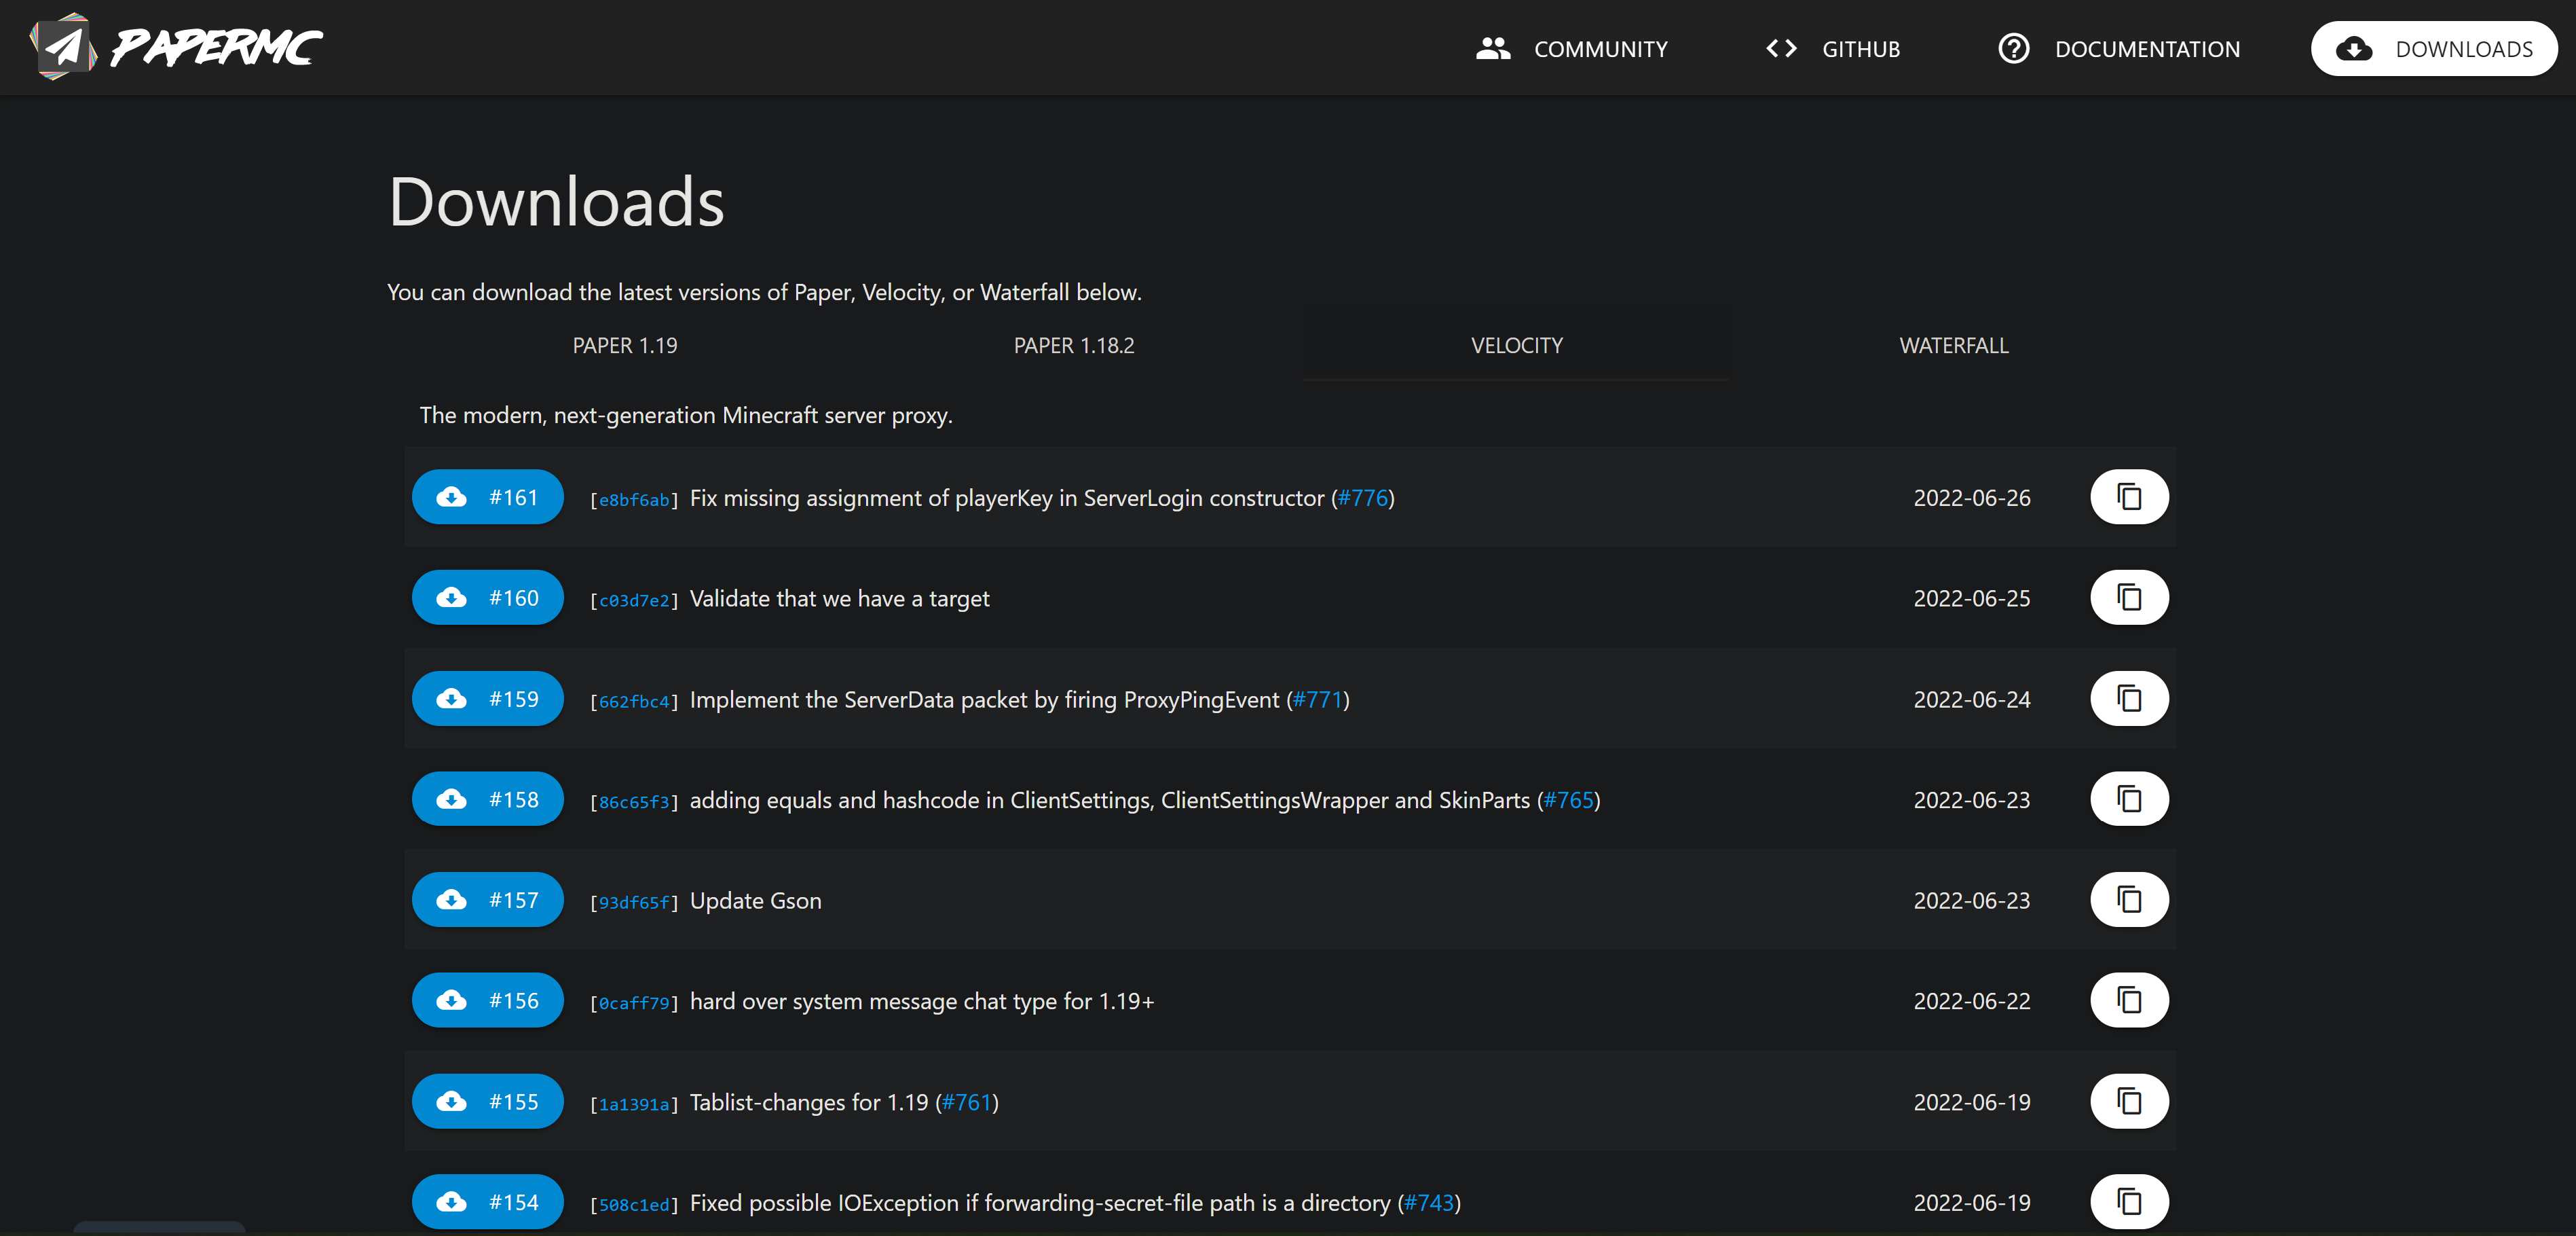Open the Documentation nav link

pos(2119,49)
